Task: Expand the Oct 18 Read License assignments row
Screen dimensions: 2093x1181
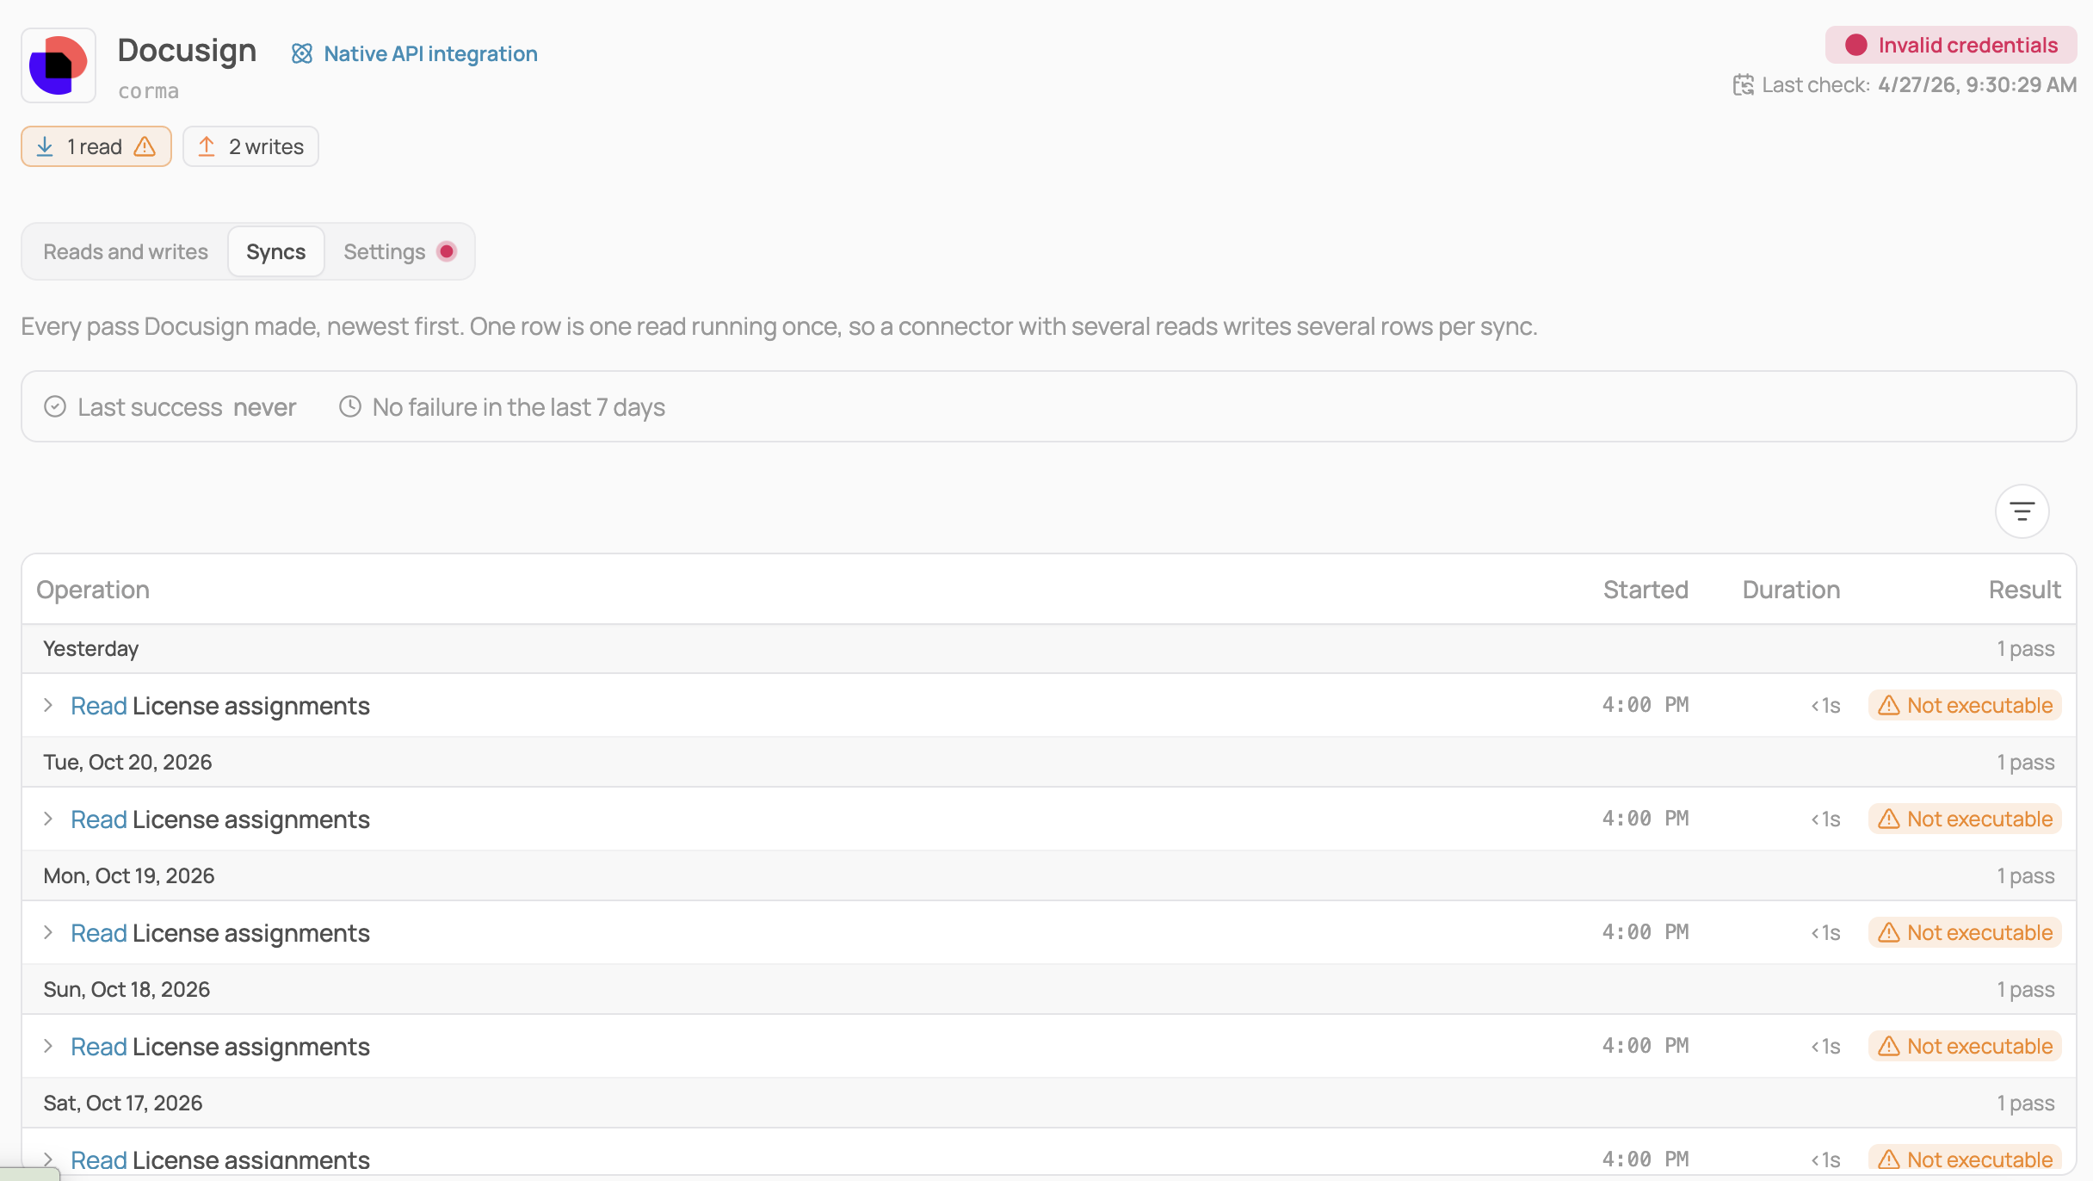Action: [x=48, y=1046]
